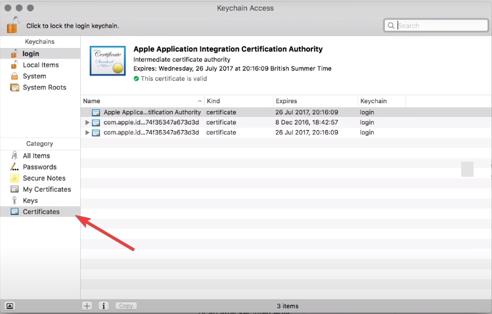
Task: Click 'This certificate is valid' text
Action: [174, 79]
